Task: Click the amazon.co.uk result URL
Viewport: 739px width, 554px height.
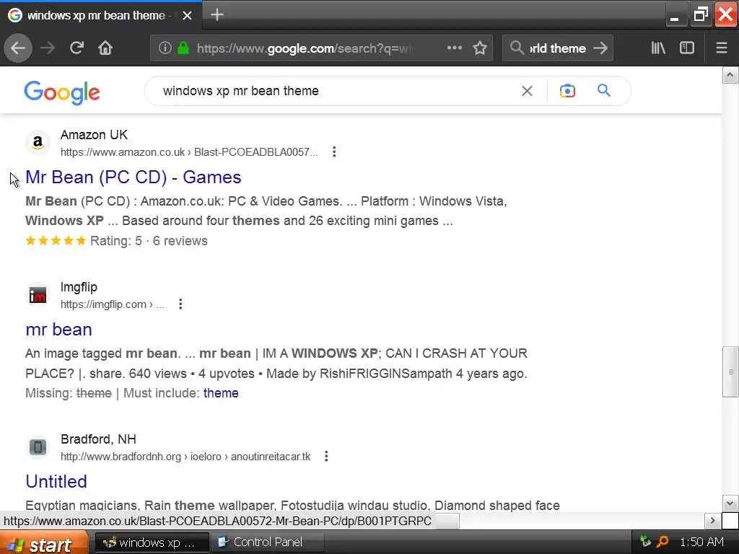Action: (x=189, y=152)
